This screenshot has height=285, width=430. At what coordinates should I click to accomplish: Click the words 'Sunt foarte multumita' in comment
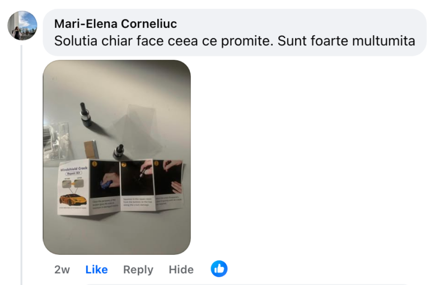(x=347, y=41)
